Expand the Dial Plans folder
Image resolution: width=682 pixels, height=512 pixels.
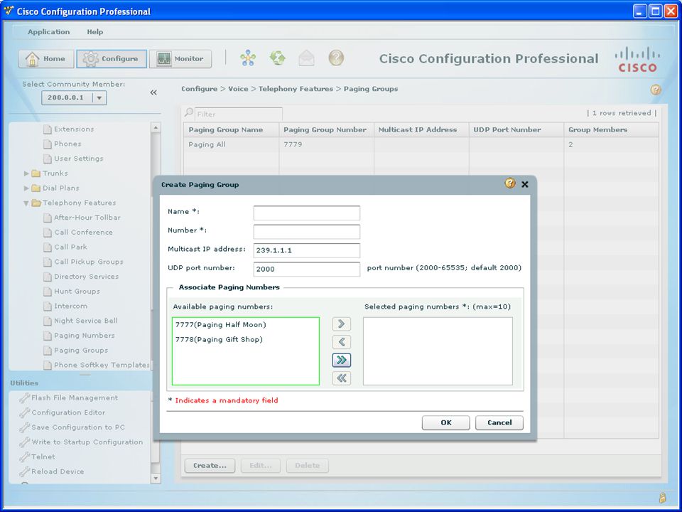tap(26, 188)
